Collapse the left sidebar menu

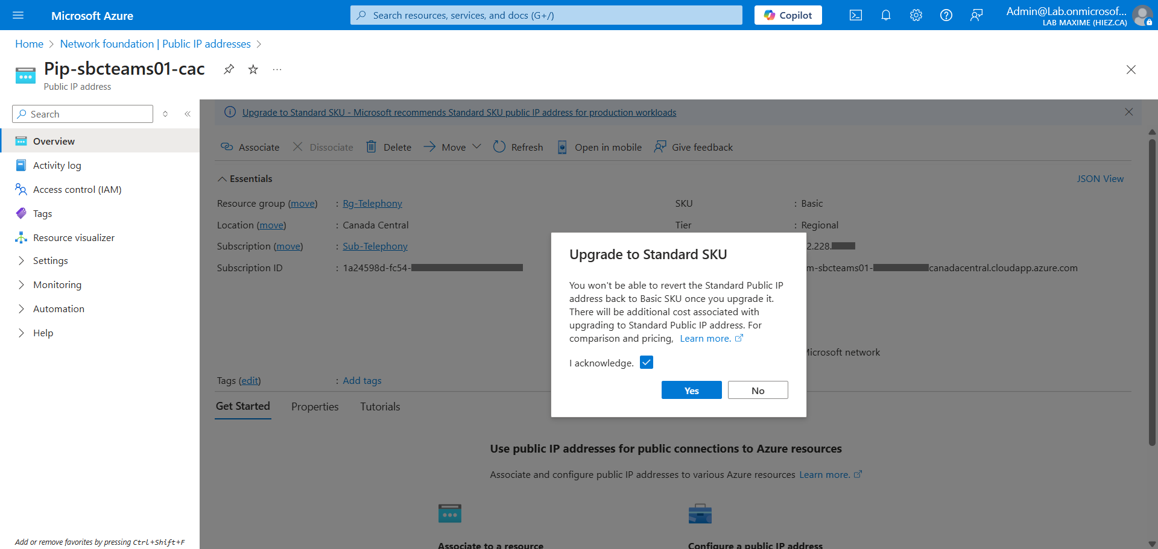(188, 114)
